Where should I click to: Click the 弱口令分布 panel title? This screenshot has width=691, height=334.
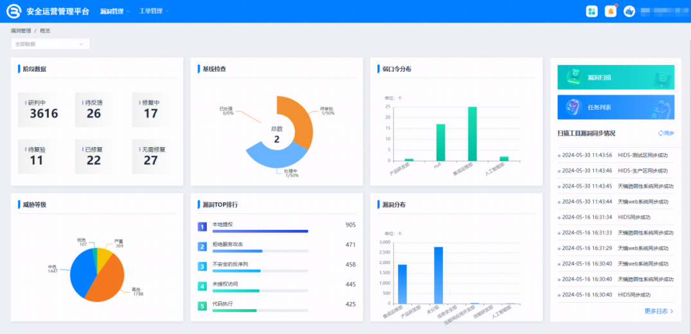click(397, 69)
